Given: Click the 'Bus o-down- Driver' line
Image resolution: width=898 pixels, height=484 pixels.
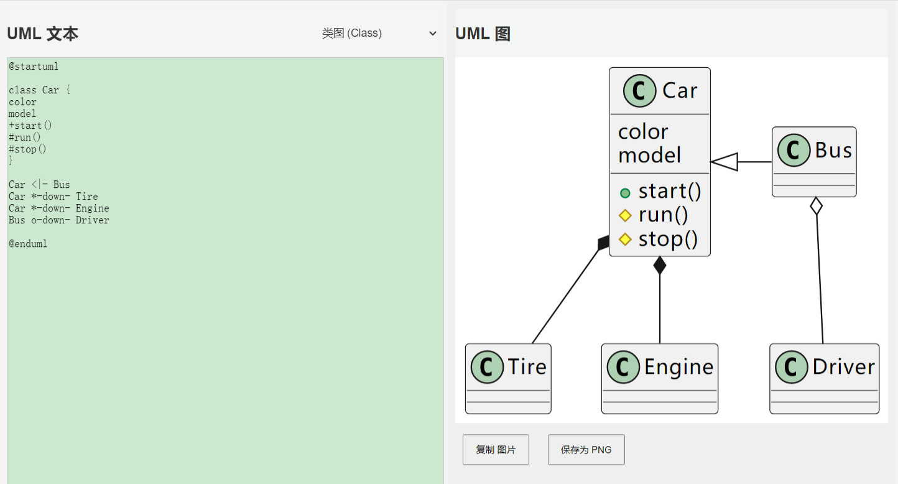Looking at the screenshot, I should (x=59, y=220).
